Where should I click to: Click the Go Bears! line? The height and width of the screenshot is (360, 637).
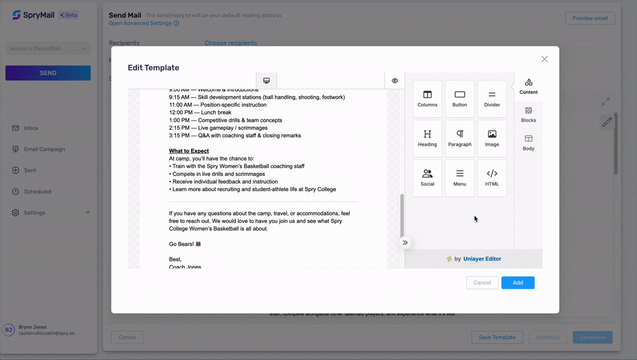pos(185,244)
